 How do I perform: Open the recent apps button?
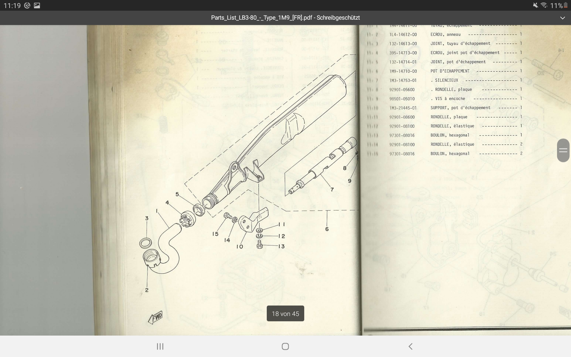coord(160,346)
